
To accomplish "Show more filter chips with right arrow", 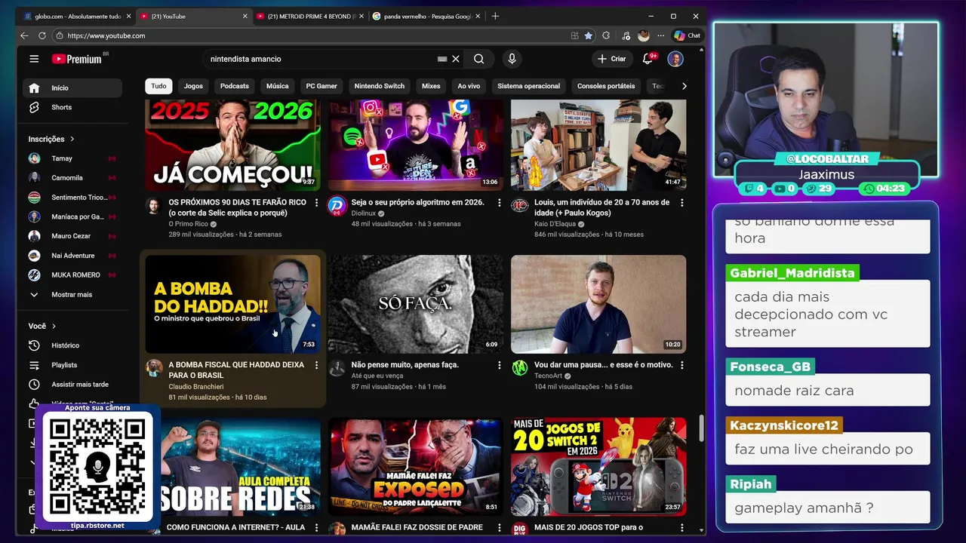I will pos(684,86).
